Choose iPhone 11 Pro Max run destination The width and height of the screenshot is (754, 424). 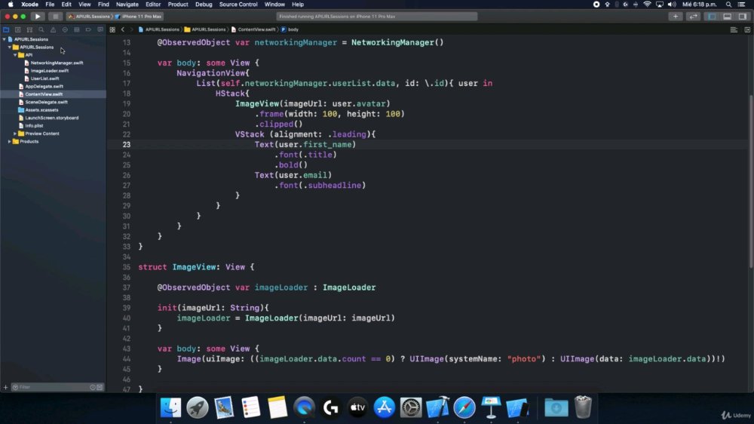pyautogui.click(x=141, y=17)
